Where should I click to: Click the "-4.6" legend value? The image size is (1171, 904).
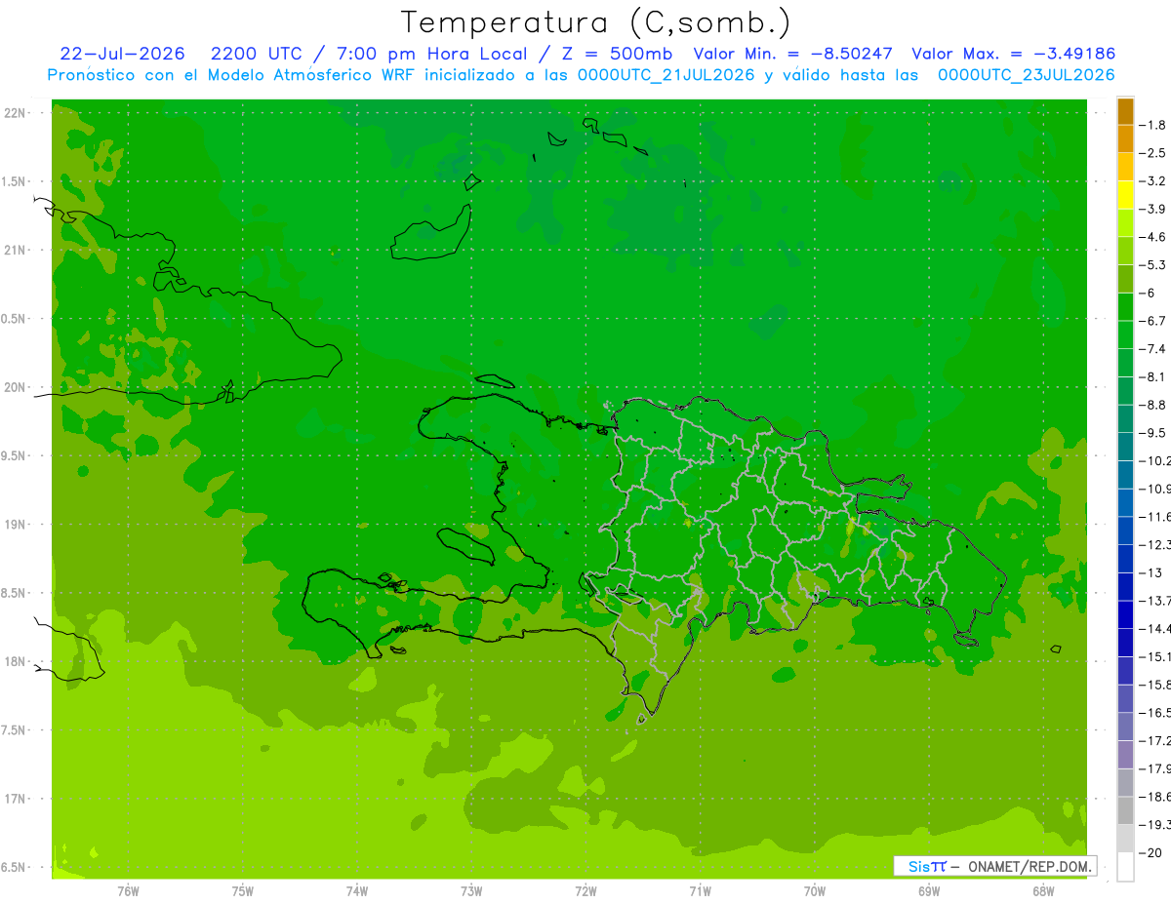coord(1152,237)
